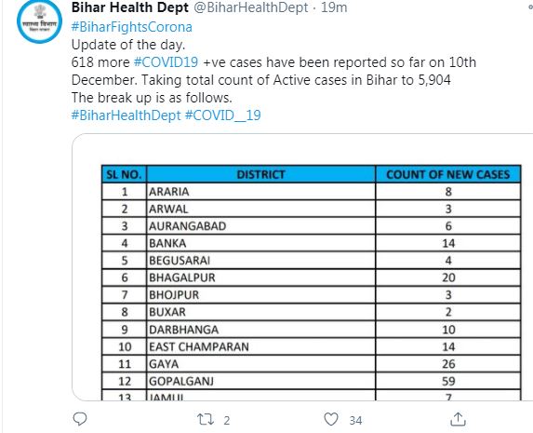The image size is (533, 433).
Task: Click the likes count 34
Action: click(355, 420)
